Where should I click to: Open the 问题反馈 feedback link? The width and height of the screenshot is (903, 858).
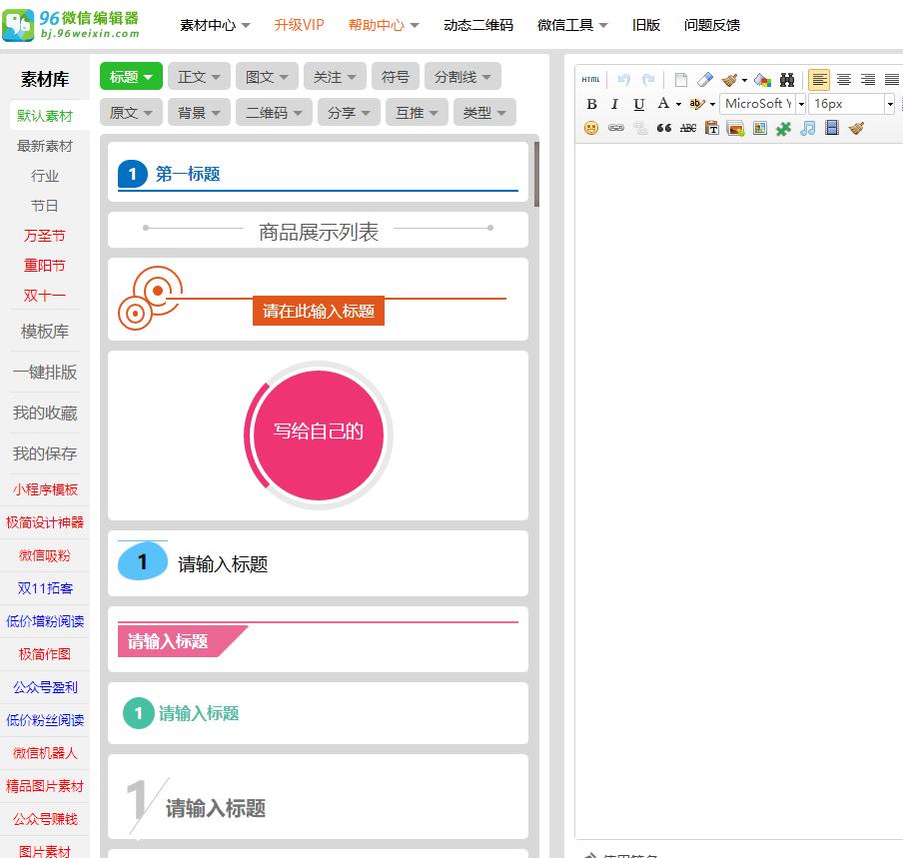point(712,25)
